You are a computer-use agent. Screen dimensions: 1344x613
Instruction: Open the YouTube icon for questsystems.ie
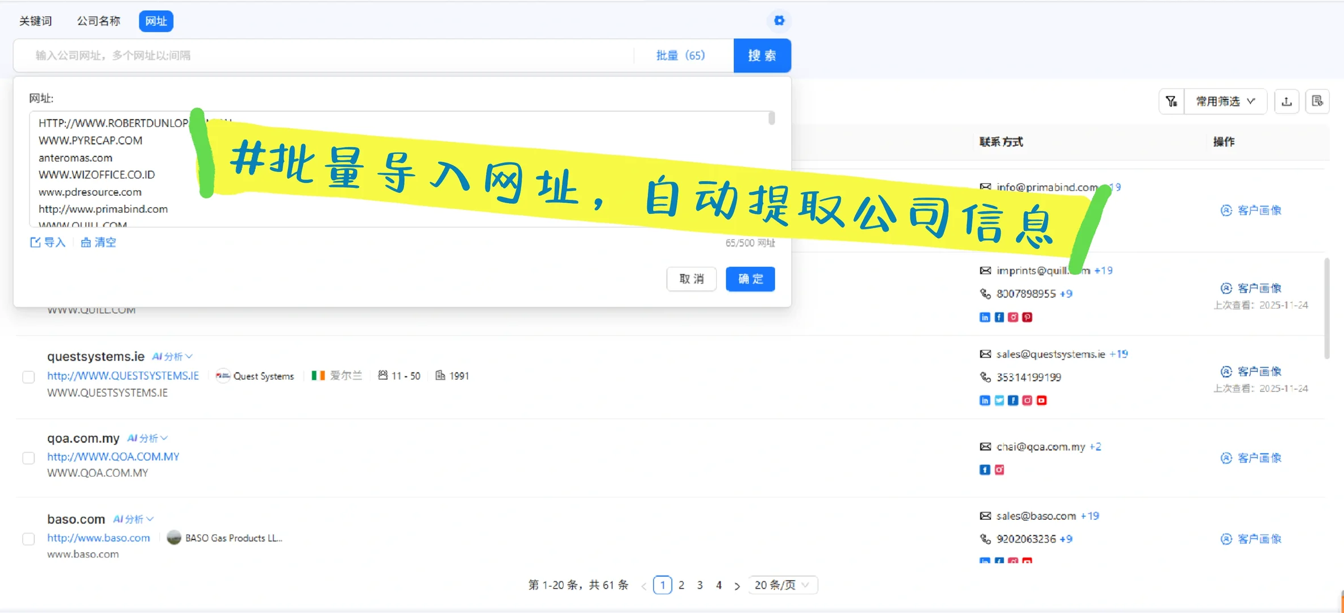pos(1041,400)
